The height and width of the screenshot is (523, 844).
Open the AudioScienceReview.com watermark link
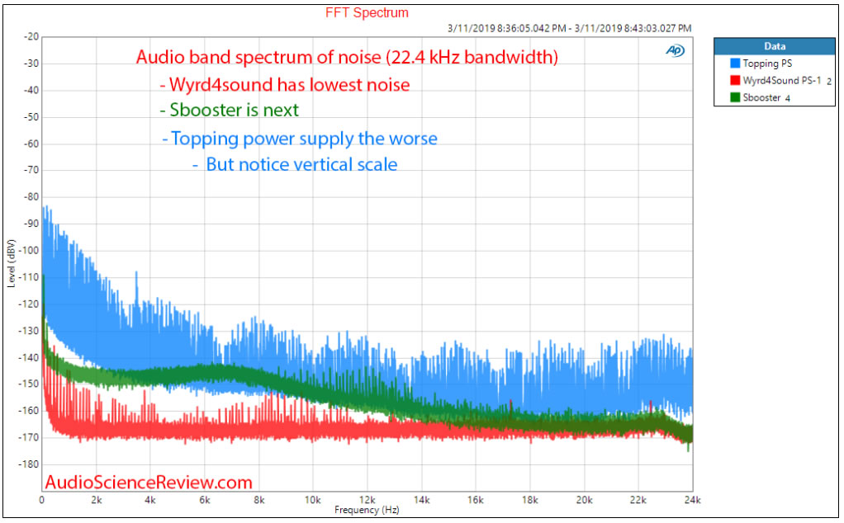[149, 482]
